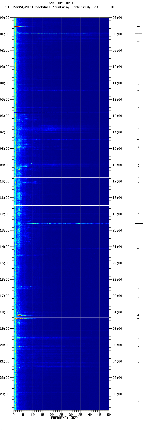The width and height of the screenshot is (150, 432).
Task: Click the UTC time label '16:00'
Action: [117, 165]
